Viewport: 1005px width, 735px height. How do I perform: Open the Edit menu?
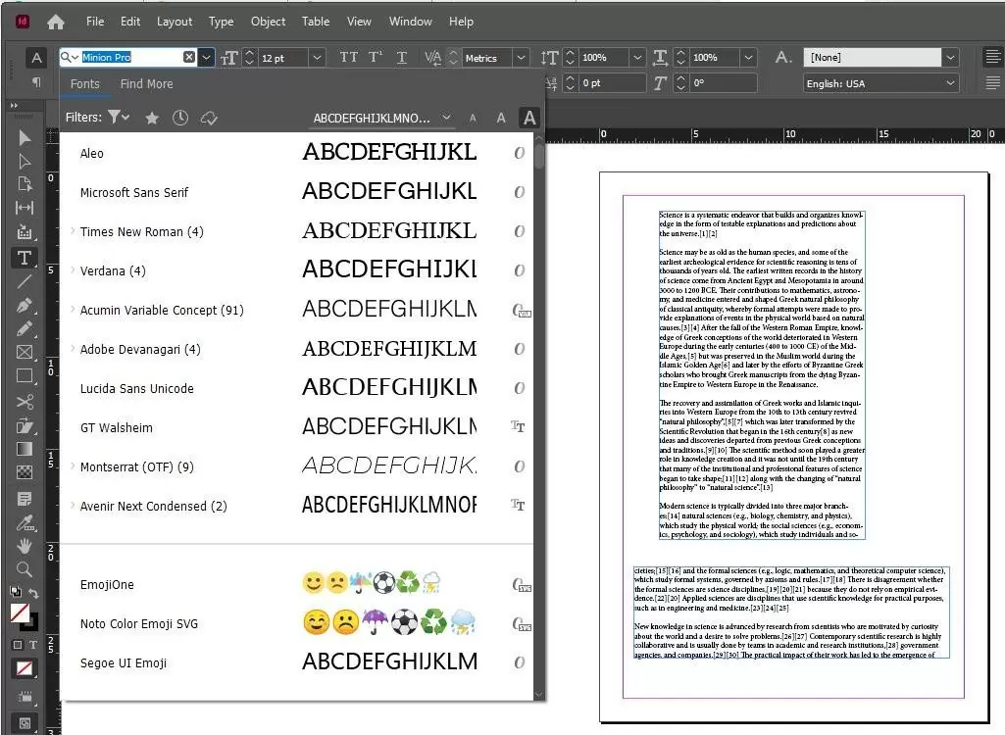click(x=130, y=22)
